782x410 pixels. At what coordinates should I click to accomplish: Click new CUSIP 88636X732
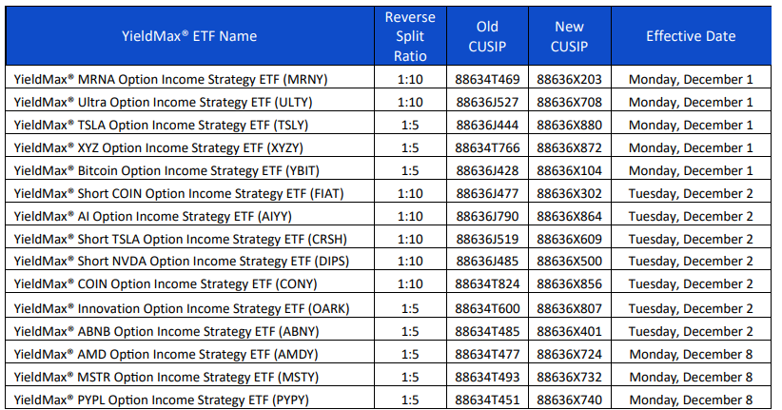[569, 377]
